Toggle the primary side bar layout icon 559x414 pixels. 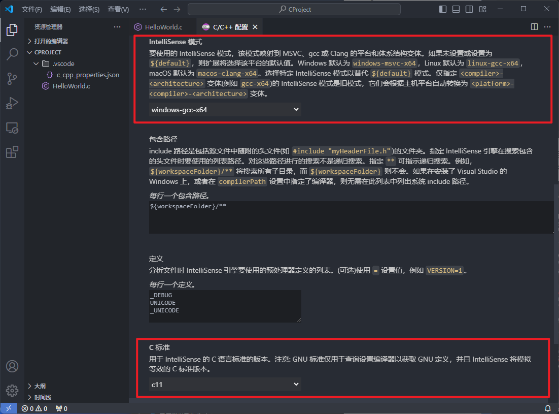pos(443,9)
